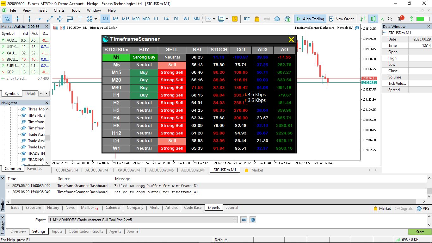This screenshot has height=243, width=432.
Task: Open the chart type dropdown arrow
Action: pyautogui.click(x=214, y=19)
